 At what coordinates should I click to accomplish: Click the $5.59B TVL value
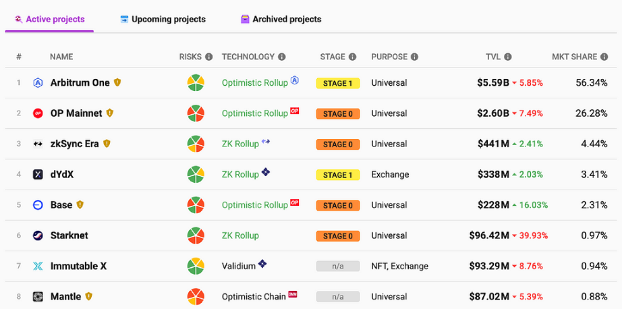coord(493,83)
